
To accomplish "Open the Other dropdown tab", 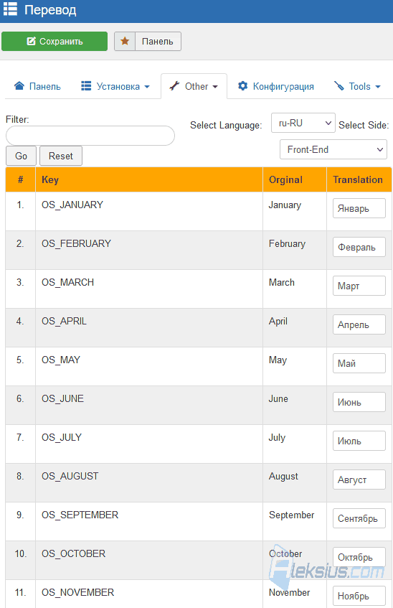I will [x=194, y=86].
